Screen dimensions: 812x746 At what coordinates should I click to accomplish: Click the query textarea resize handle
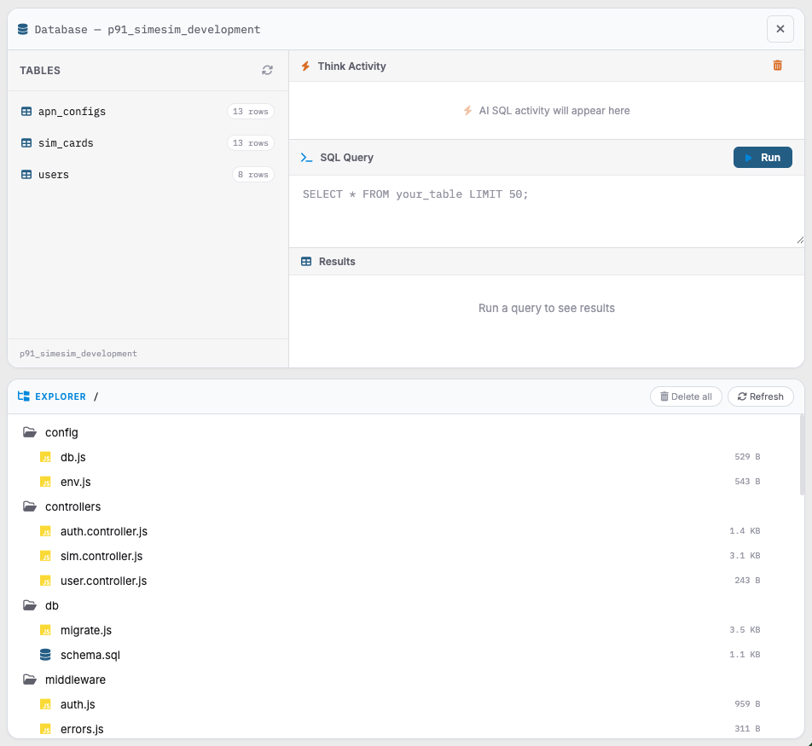799,240
